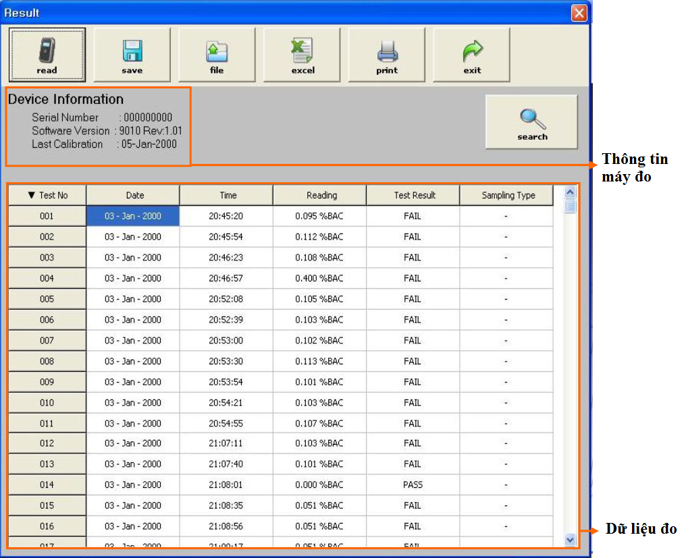Select the PASS result in row 014
The height and width of the screenshot is (558, 684).
tap(413, 485)
